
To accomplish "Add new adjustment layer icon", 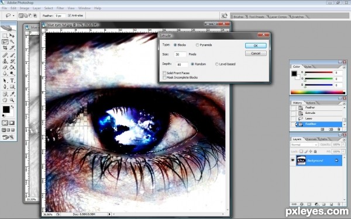I will coord(316,204).
